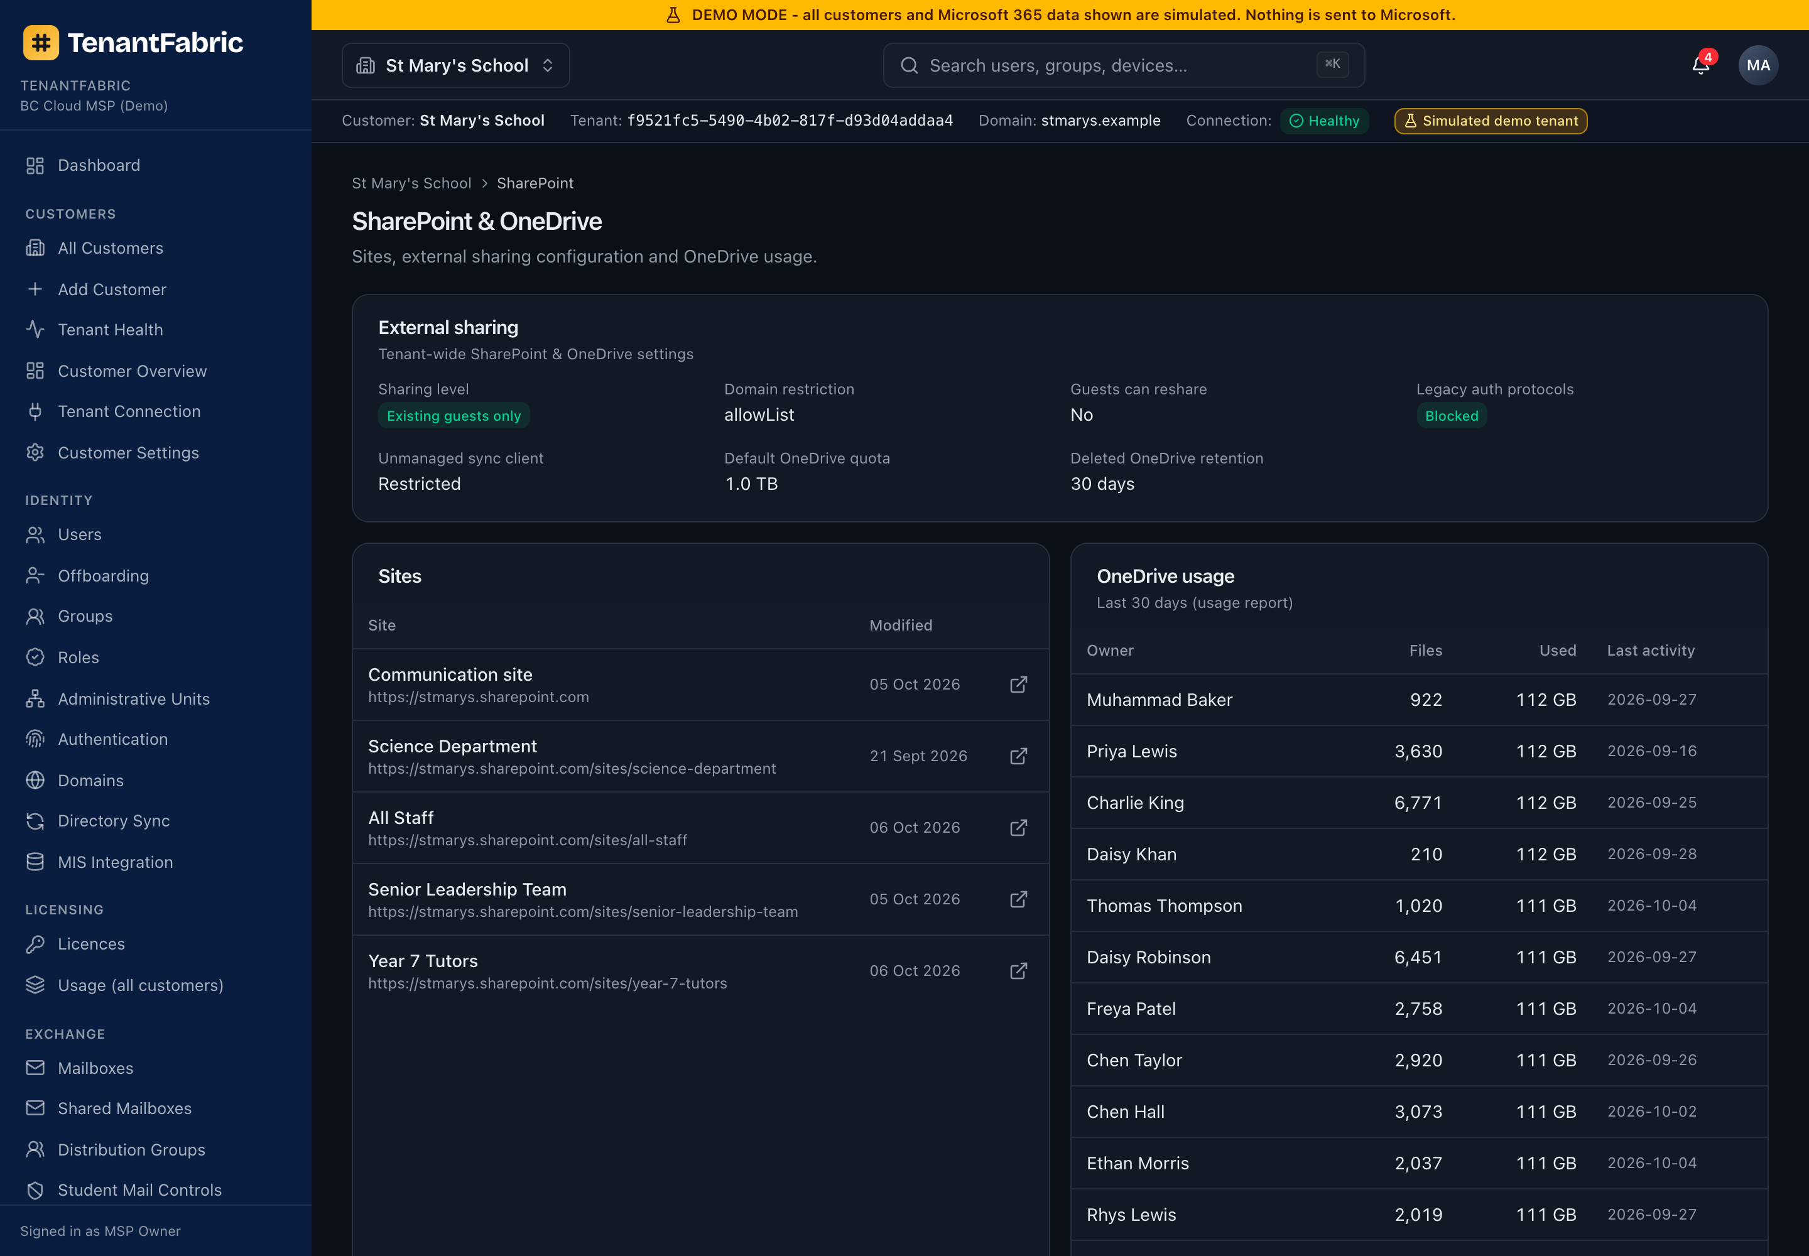This screenshot has width=1809, height=1256.
Task: Click Signed in as MSP Owner text
Action: [x=100, y=1231]
